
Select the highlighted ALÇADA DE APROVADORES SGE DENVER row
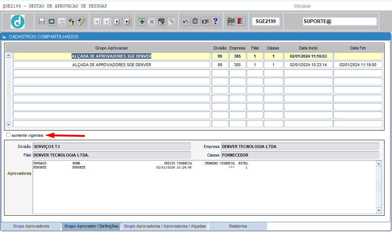click(x=111, y=56)
